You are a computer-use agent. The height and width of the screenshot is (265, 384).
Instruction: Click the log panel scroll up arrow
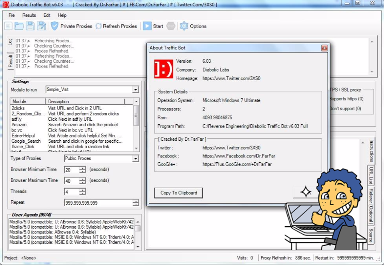click(x=372, y=42)
